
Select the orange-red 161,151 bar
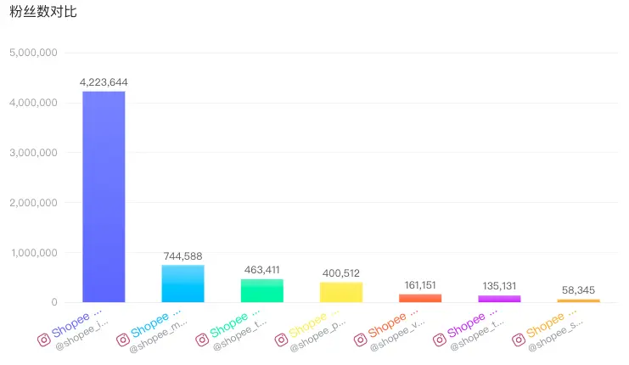[420, 298]
